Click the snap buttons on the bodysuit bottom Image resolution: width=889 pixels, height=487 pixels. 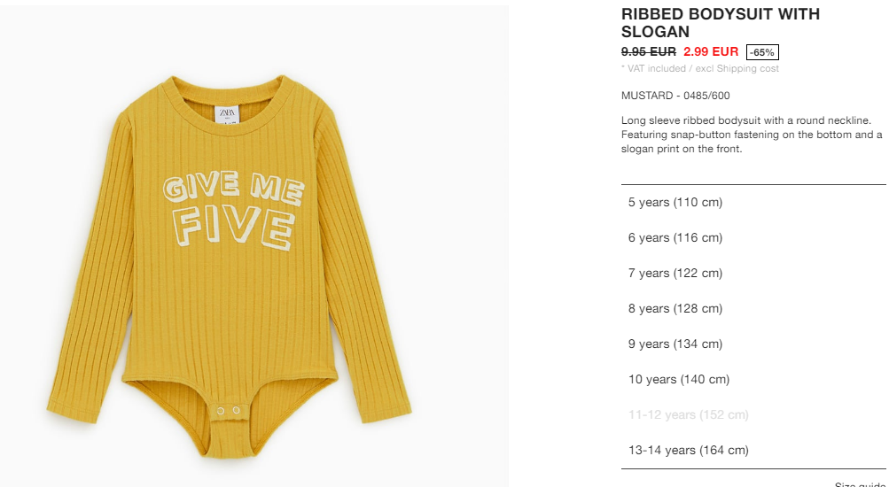pos(229,411)
